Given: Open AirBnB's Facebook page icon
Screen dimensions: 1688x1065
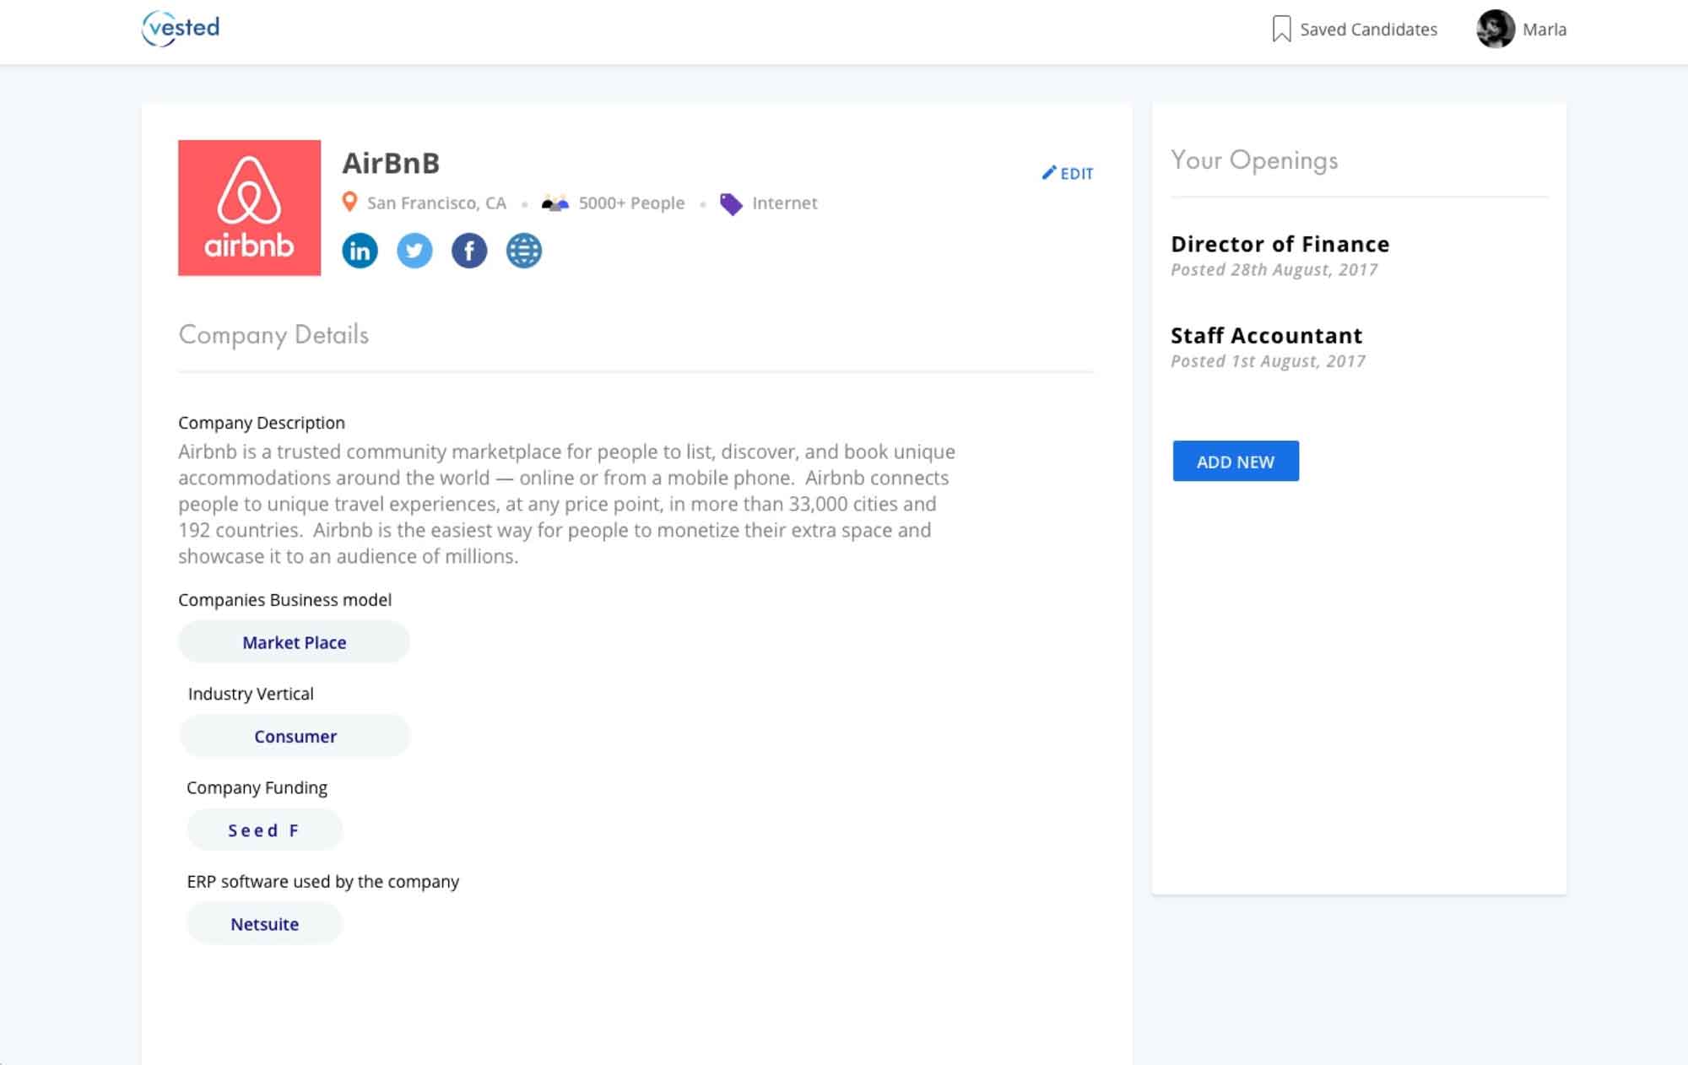Looking at the screenshot, I should [x=469, y=251].
